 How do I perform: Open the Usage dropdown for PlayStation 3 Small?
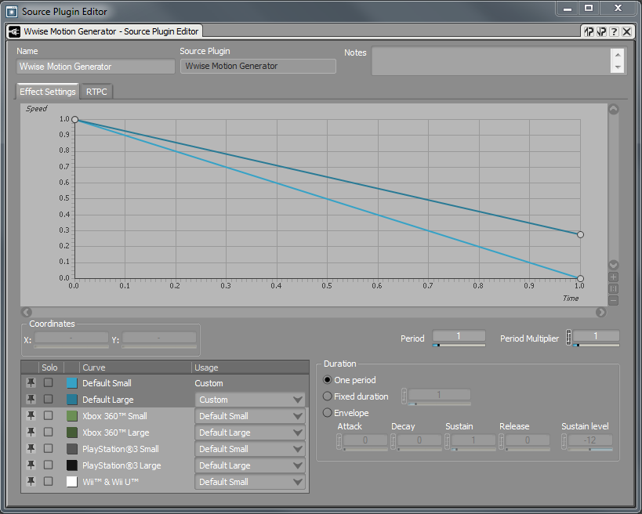tap(250, 449)
